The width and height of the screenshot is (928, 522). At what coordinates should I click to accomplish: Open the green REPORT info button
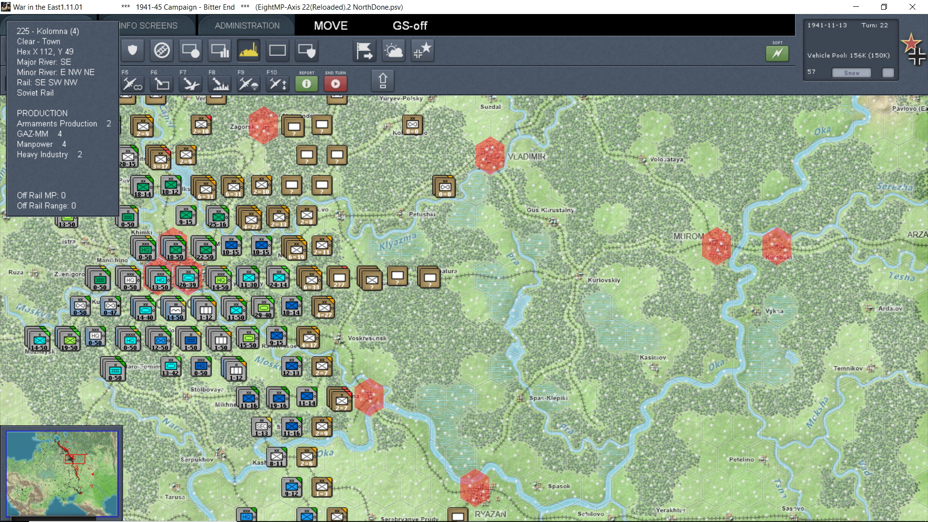306,84
